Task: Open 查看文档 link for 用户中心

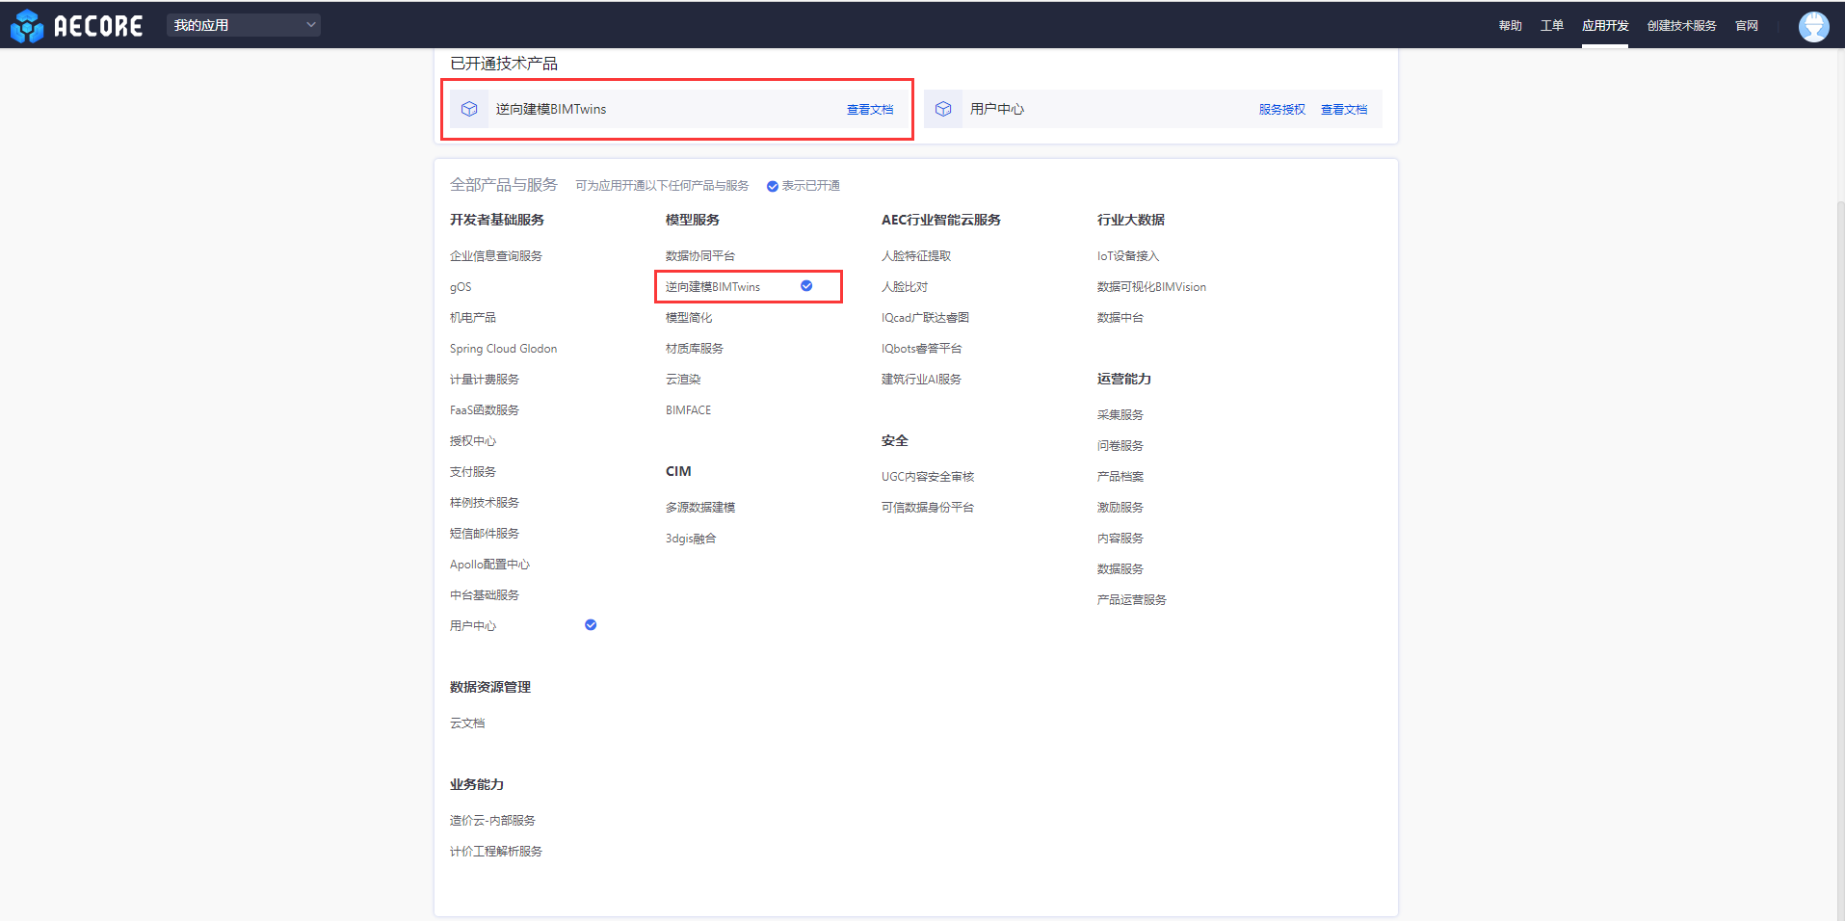Action: click(x=1343, y=110)
